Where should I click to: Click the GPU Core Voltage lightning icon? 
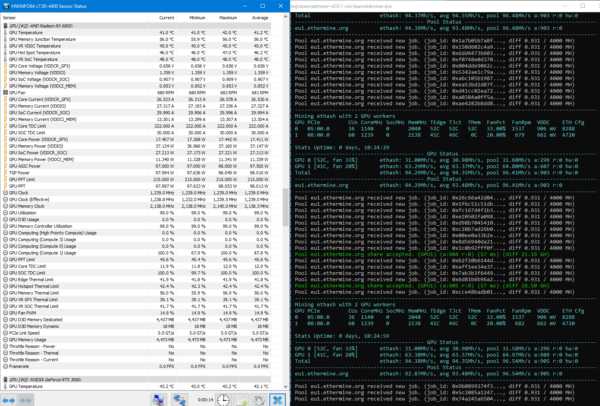point(6,66)
